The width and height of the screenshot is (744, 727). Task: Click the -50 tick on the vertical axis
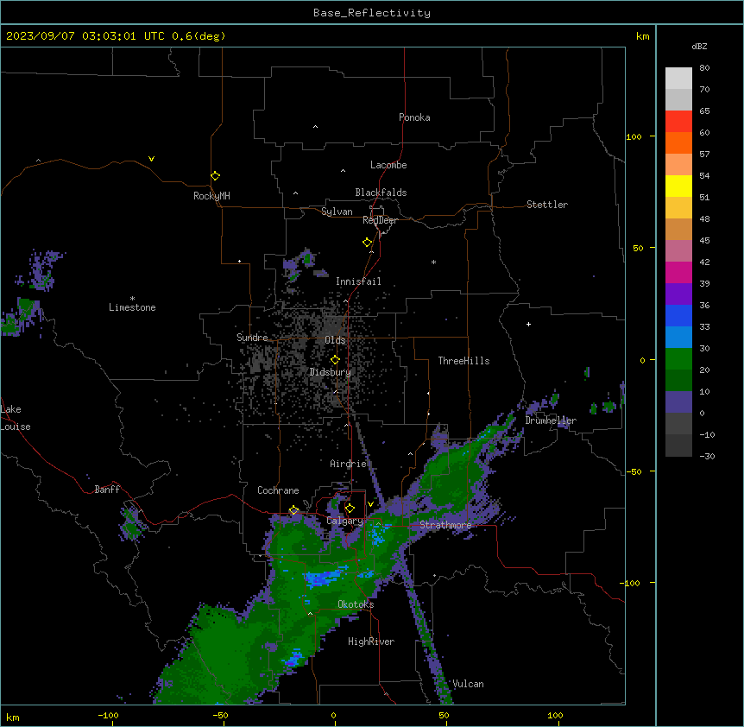click(x=634, y=471)
